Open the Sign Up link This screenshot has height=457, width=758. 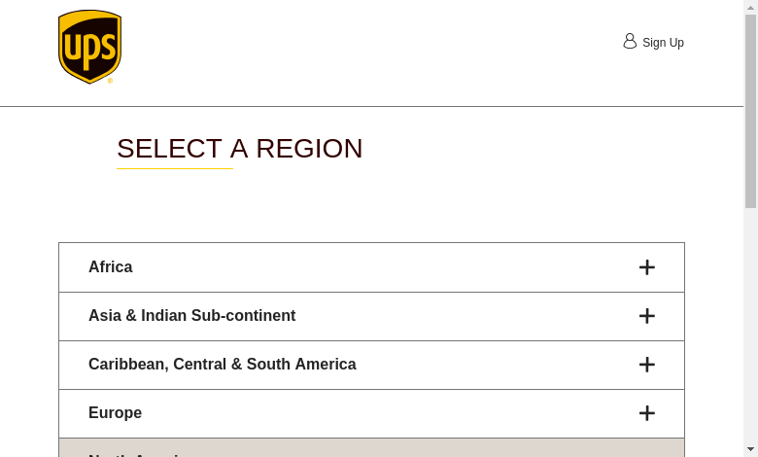663,43
